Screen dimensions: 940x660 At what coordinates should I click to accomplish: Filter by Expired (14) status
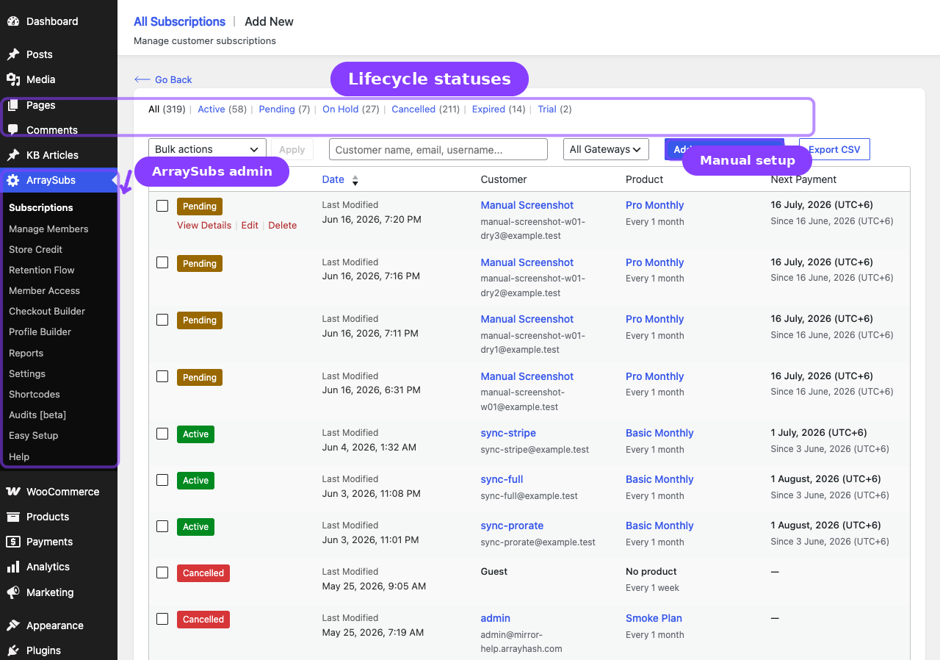[499, 109]
